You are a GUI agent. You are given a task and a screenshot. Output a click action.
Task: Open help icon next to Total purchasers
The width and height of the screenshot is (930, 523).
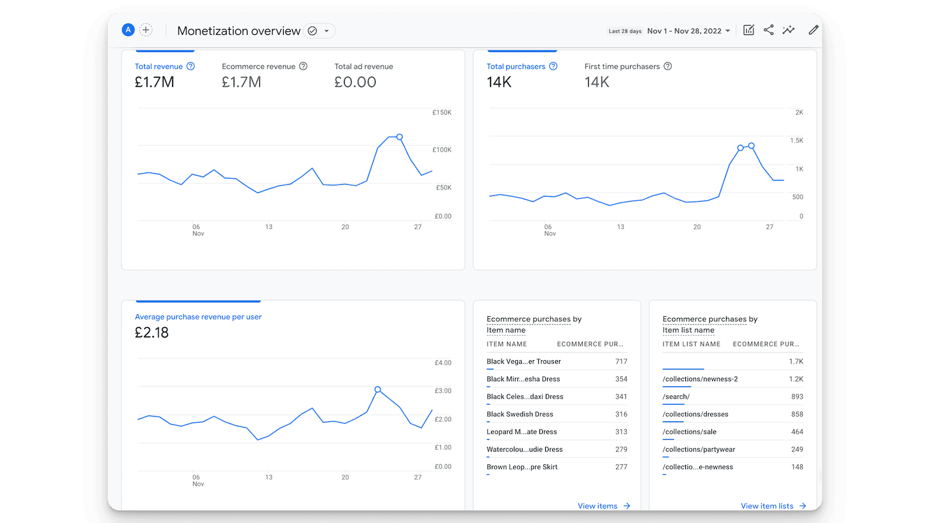[553, 66]
